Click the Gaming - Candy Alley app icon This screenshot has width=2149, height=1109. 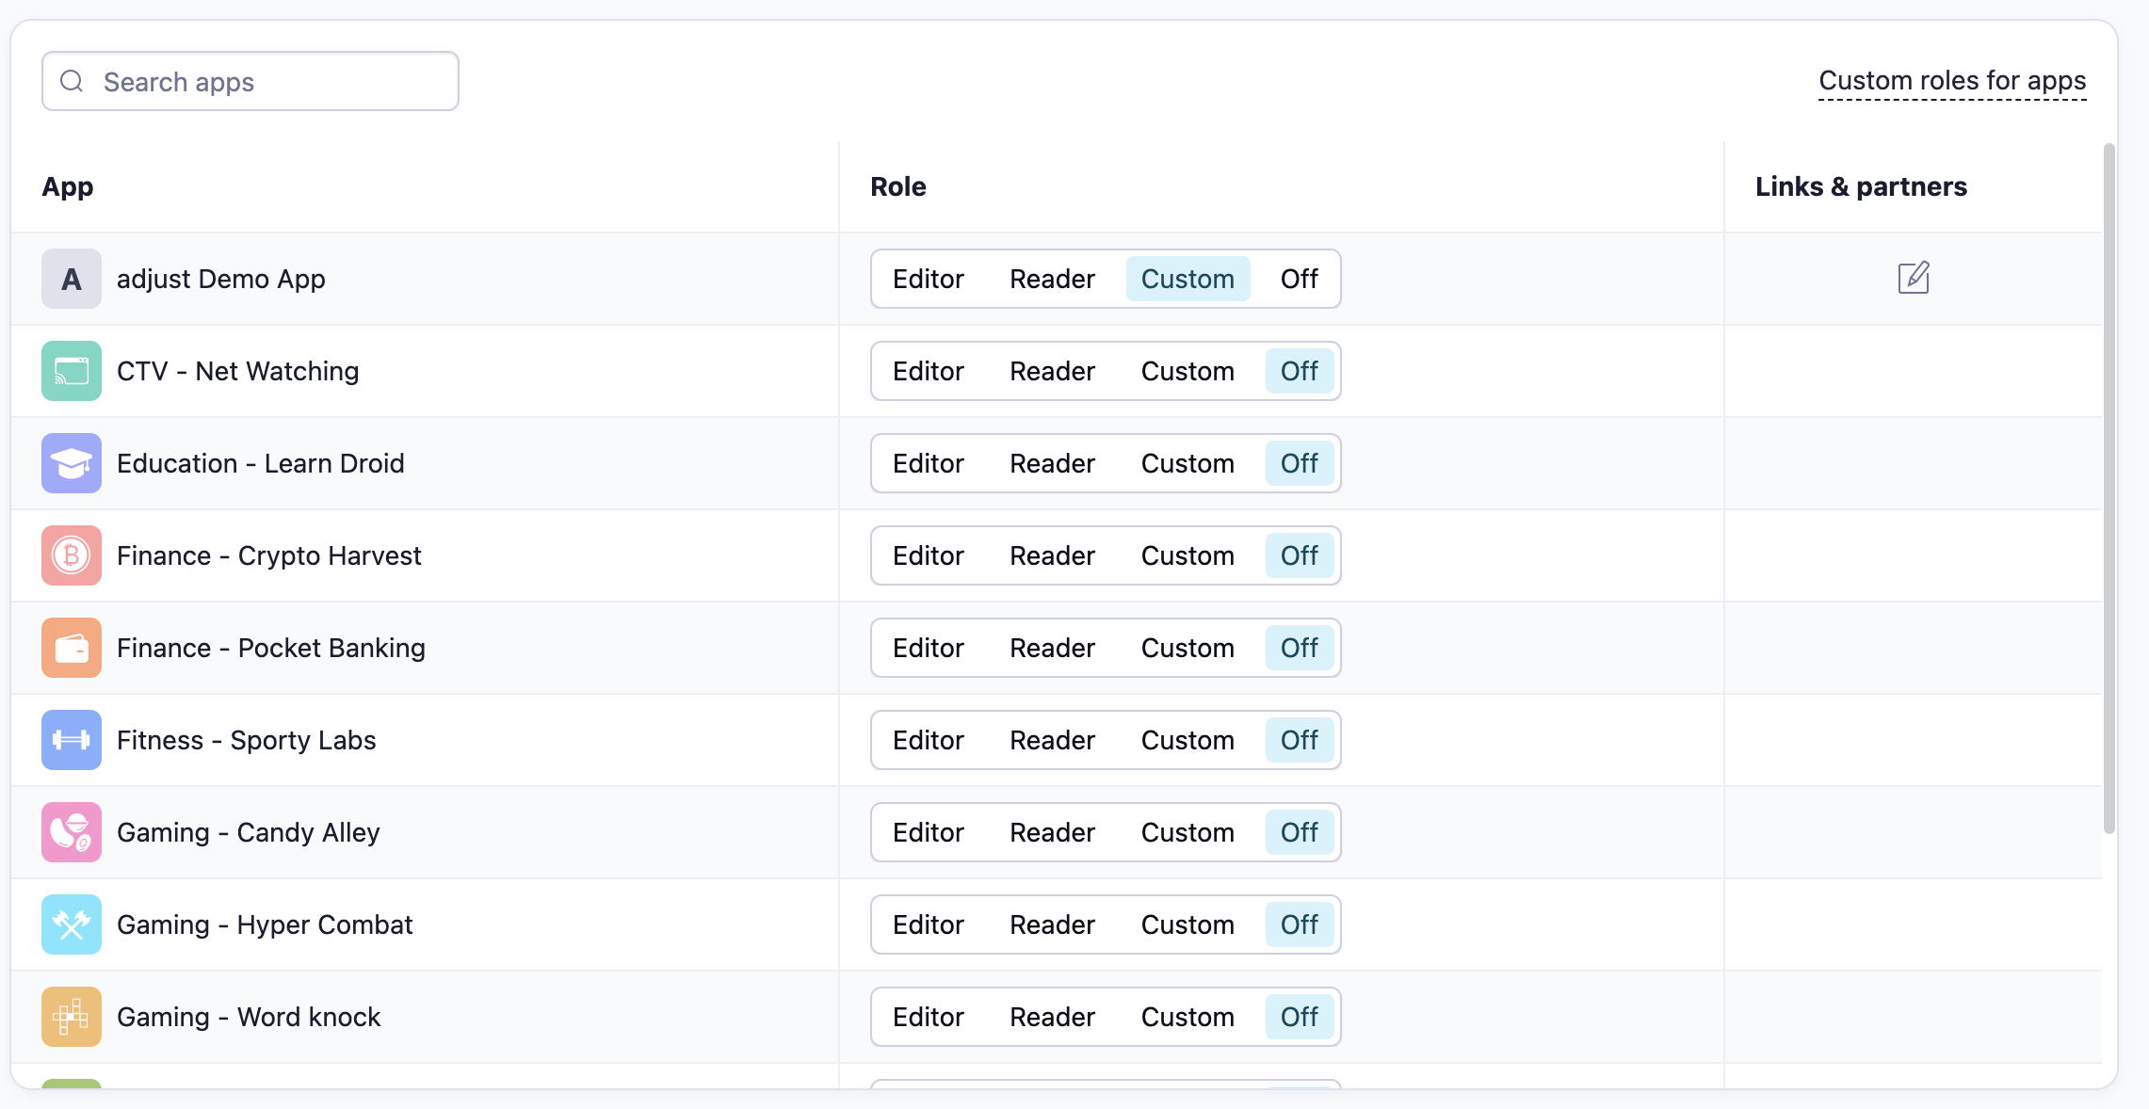pyautogui.click(x=72, y=832)
